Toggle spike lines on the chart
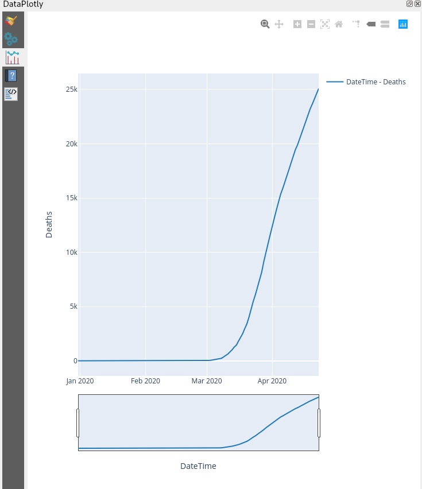 [356, 24]
